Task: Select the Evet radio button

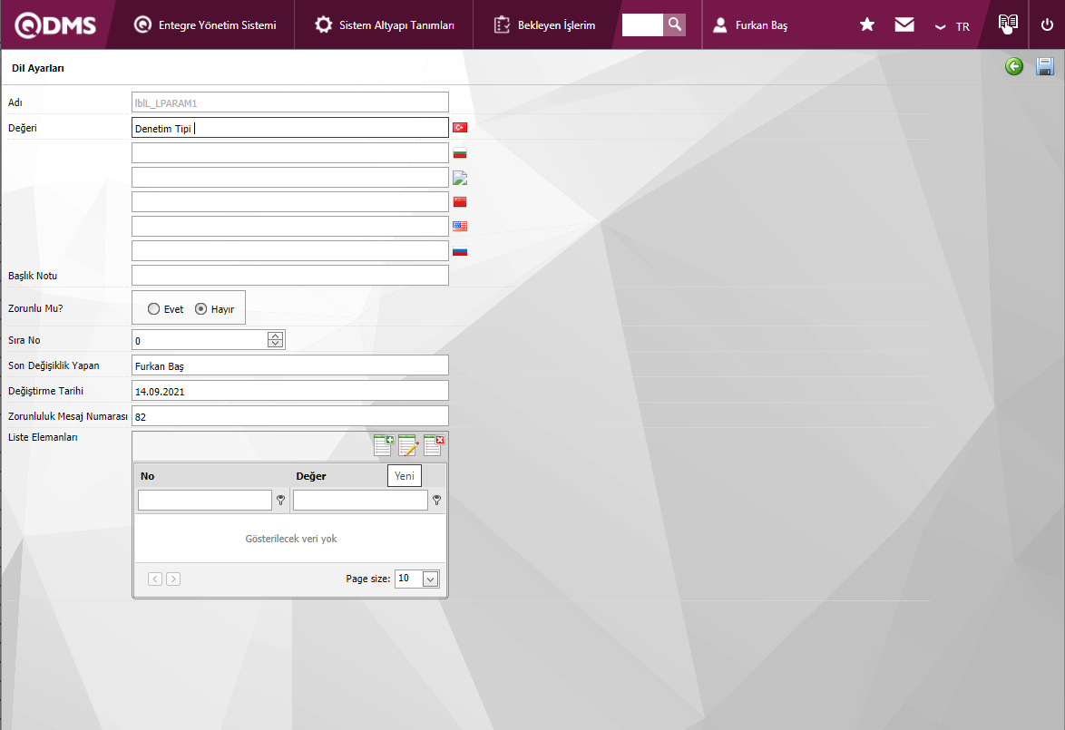Action: [x=154, y=309]
